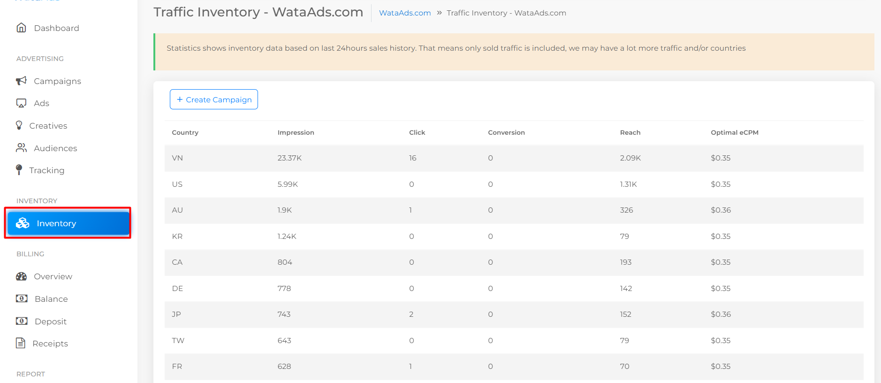Select the TW country cell
Image resolution: width=881 pixels, height=383 pixels.
pos(178,340)
